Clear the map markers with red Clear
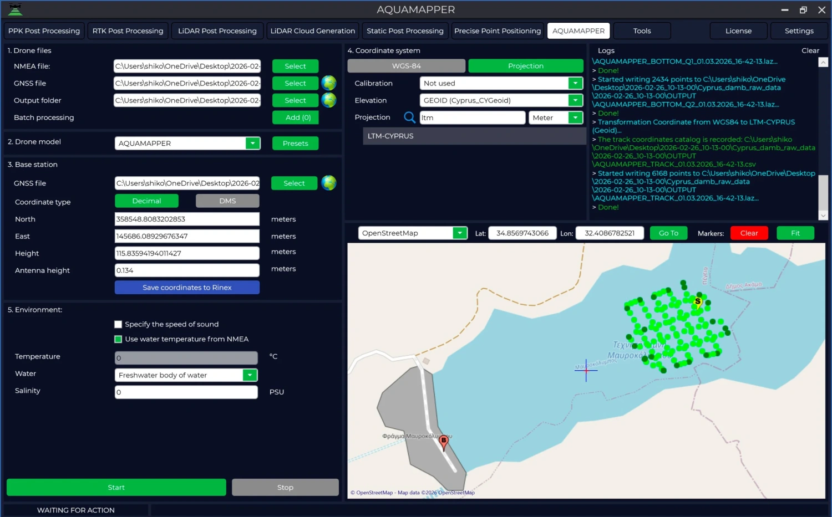832x517 pixels. [x=749, y=233]
